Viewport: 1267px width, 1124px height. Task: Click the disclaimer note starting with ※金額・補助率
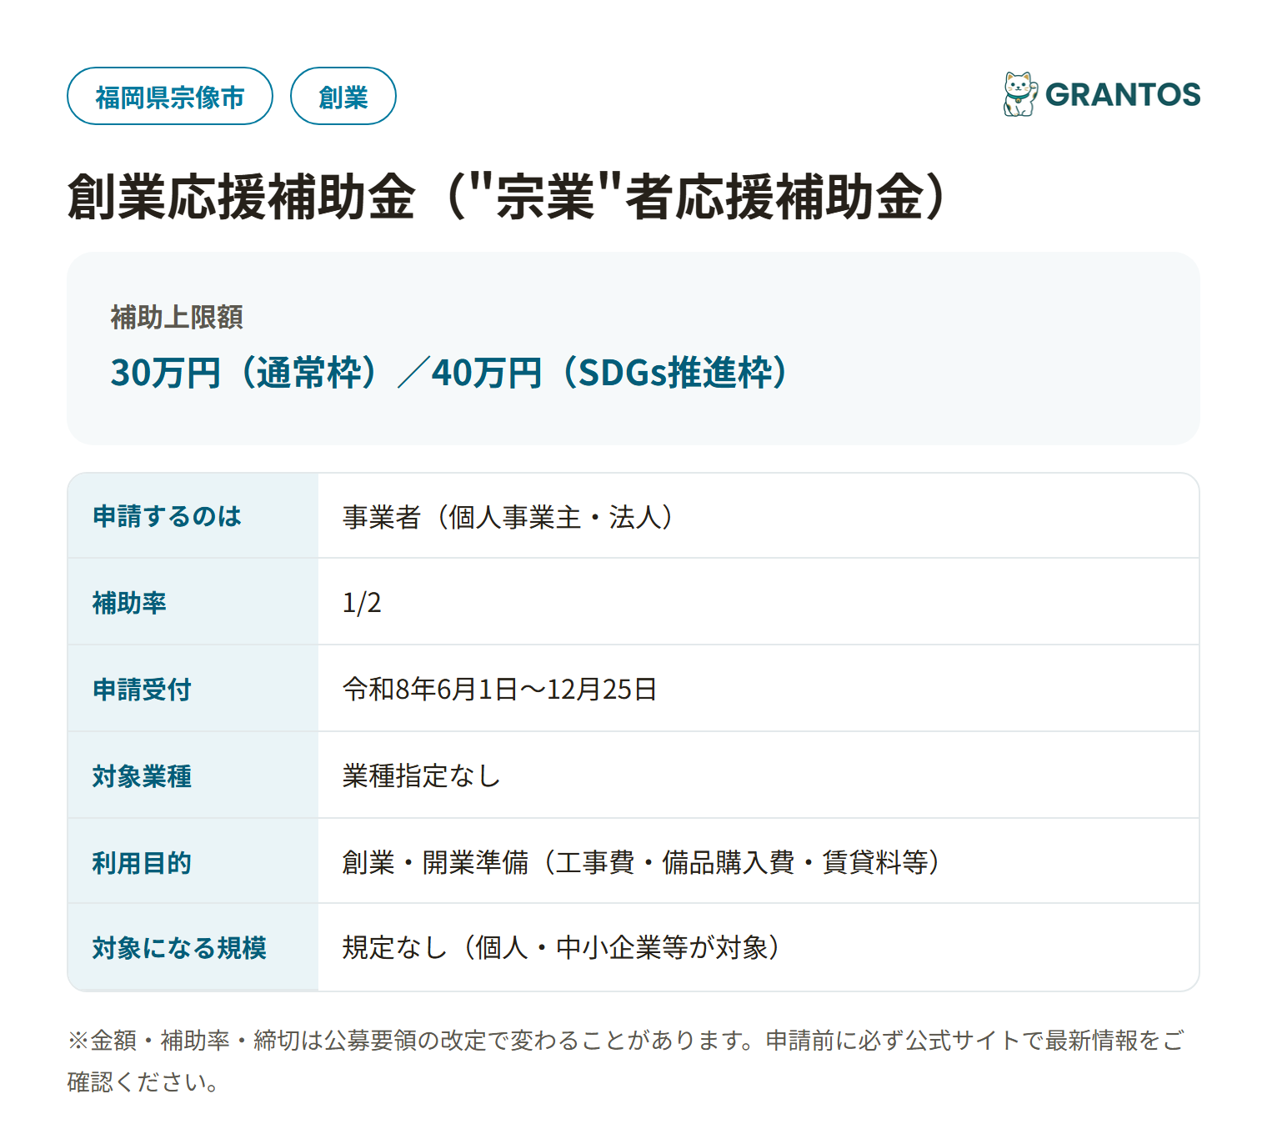point(625,1061)
